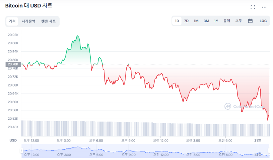Viewport: 273px width, 160px height.
Task: Click the mini overview chart navigator
Action: tap(145, 151)
